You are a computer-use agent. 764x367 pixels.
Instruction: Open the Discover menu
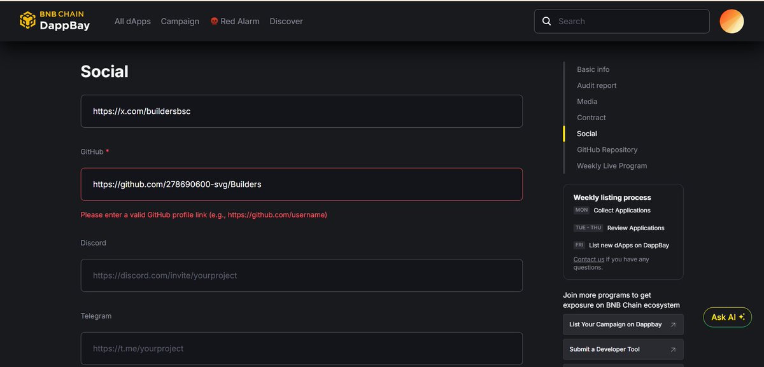click(286, 21)
